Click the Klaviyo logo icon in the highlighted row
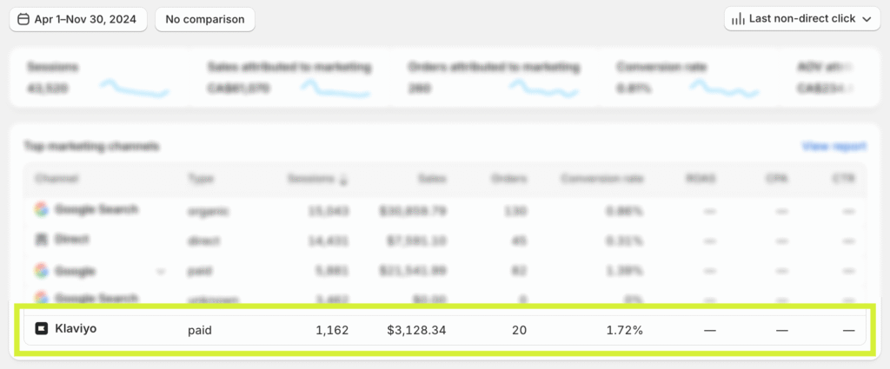Viewport: 890px width, 369px height. 41,329
